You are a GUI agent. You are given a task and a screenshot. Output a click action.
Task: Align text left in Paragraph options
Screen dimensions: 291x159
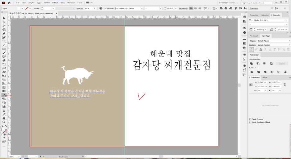tap(191, 8)
